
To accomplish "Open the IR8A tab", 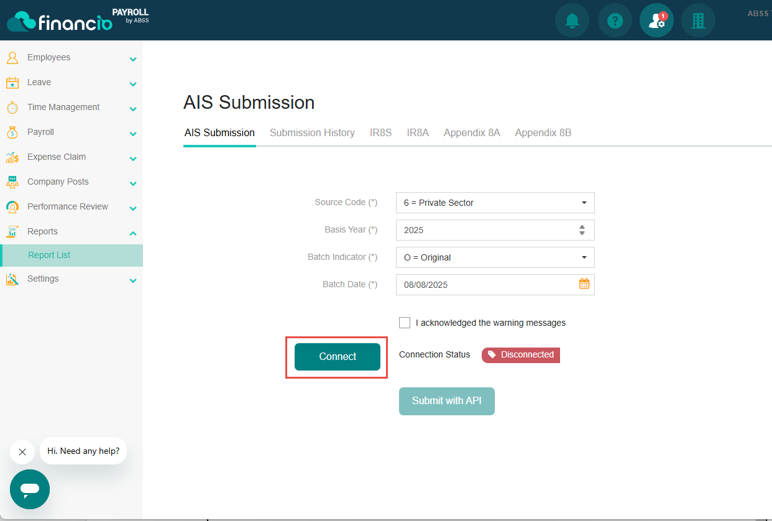I will coord(417,132).
